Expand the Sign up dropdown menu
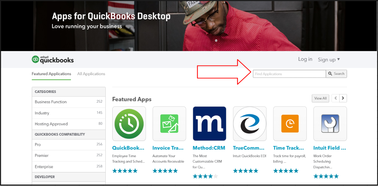This screenshot has width=378, height=186. point(329,60)
